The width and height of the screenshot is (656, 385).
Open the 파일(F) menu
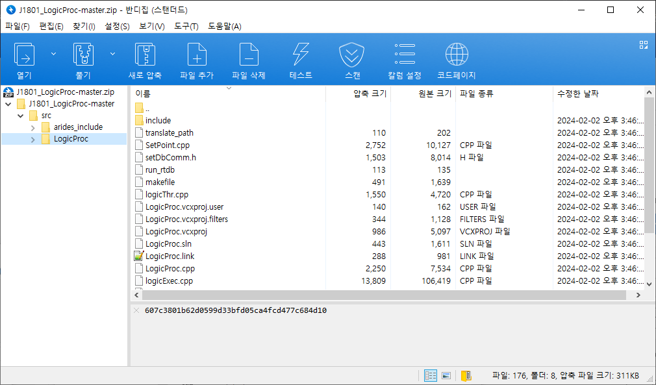[x=18, y=26]
